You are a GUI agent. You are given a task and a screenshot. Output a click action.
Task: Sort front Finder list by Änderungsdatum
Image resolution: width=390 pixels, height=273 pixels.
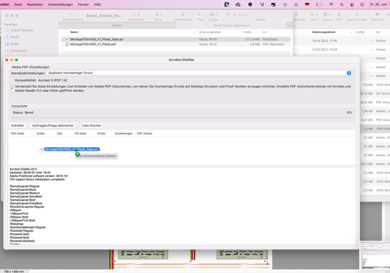(x=210, y=32)
